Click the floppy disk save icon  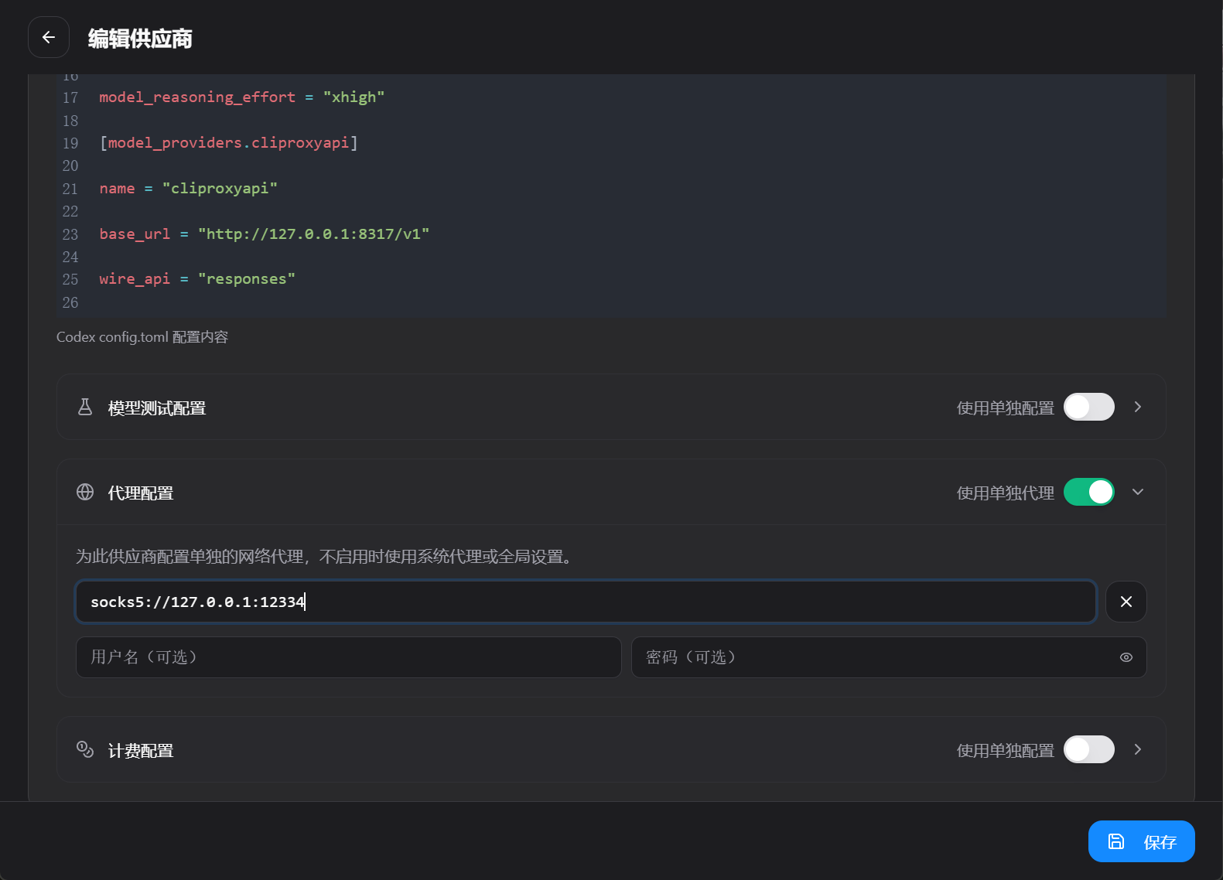pyautogui.click(x=1116, y=841)
